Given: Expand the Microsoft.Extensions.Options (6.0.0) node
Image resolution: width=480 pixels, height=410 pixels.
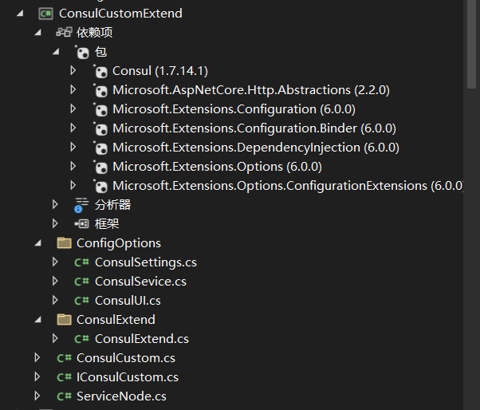Looking at the screenshot, I should click(x=73, y=166).
